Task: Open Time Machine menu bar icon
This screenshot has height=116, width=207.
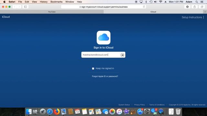Action: pos(151,2)
